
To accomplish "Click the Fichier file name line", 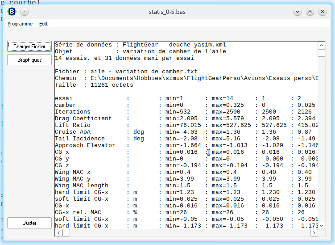I will (126, 72).
